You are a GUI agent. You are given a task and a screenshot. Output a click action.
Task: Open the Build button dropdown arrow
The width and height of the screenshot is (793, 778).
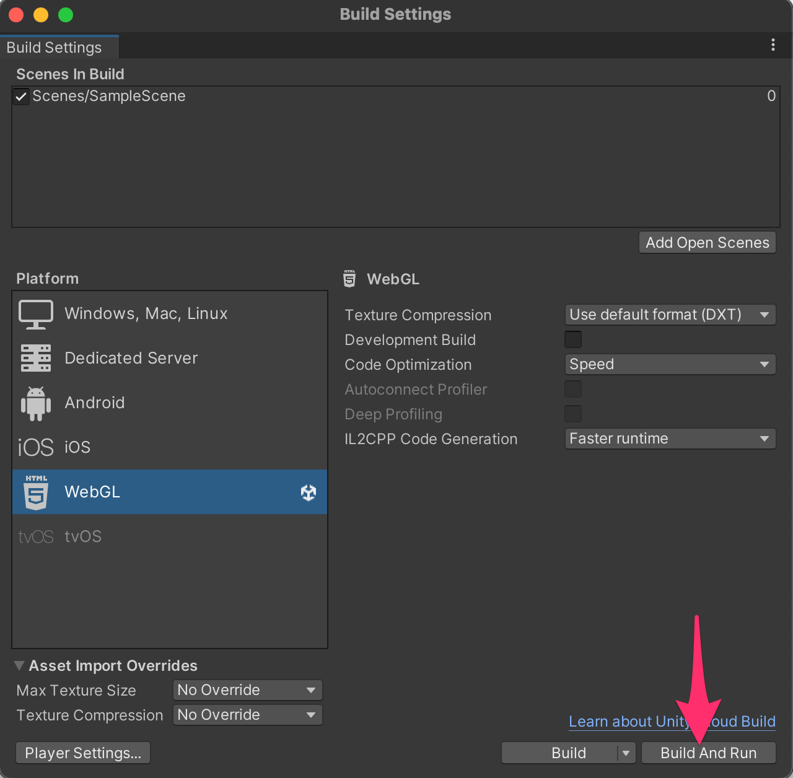[x=626, y=753]
